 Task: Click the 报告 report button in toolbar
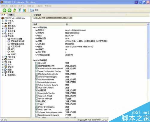click(x=34, y=10)
